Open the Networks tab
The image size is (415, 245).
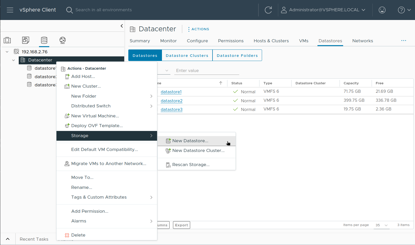coord(363,41)
